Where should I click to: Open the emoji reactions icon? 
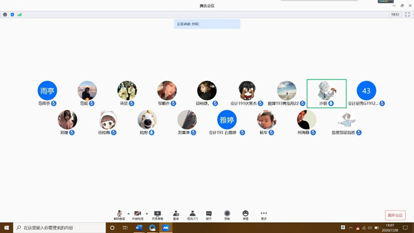246,215
